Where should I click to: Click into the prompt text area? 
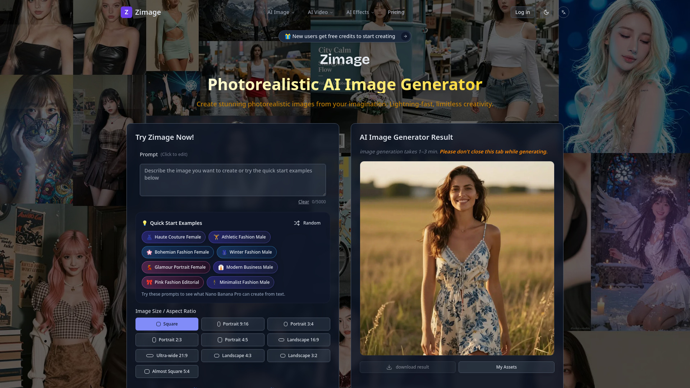[233, 180]
